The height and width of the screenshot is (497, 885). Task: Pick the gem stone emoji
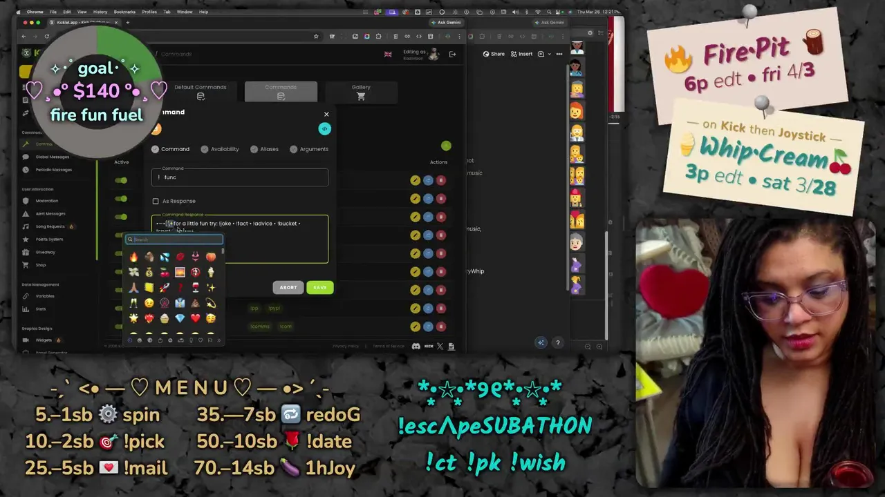tap(180, 318)
